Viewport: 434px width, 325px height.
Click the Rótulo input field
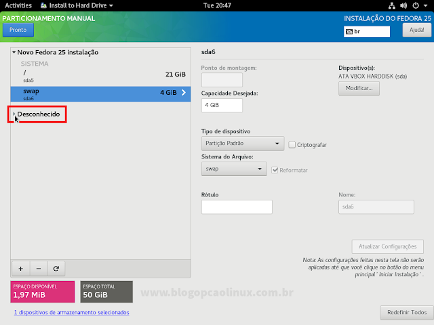(x=237, y=207)
